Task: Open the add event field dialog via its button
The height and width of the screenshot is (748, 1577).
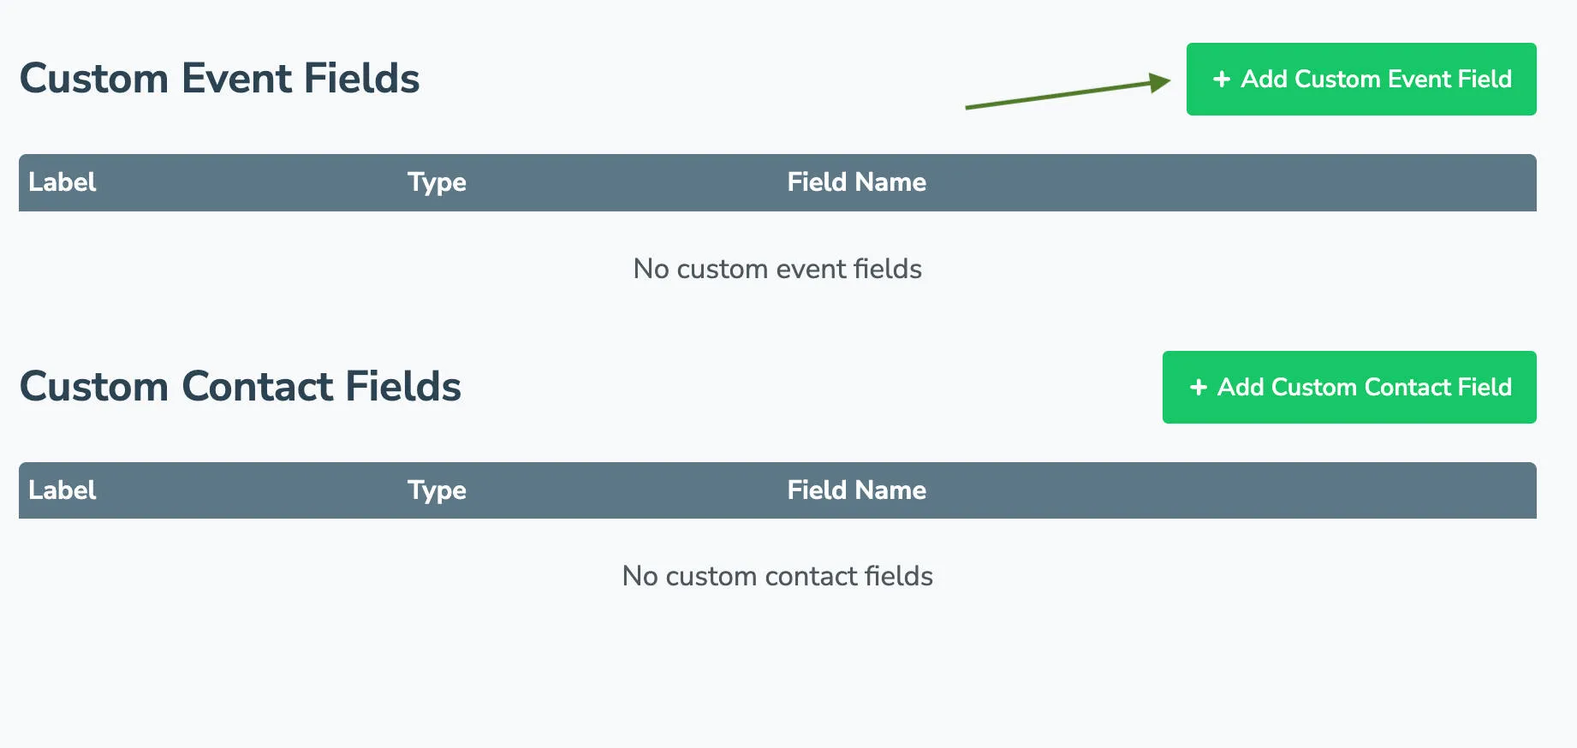Action: 1360,79
